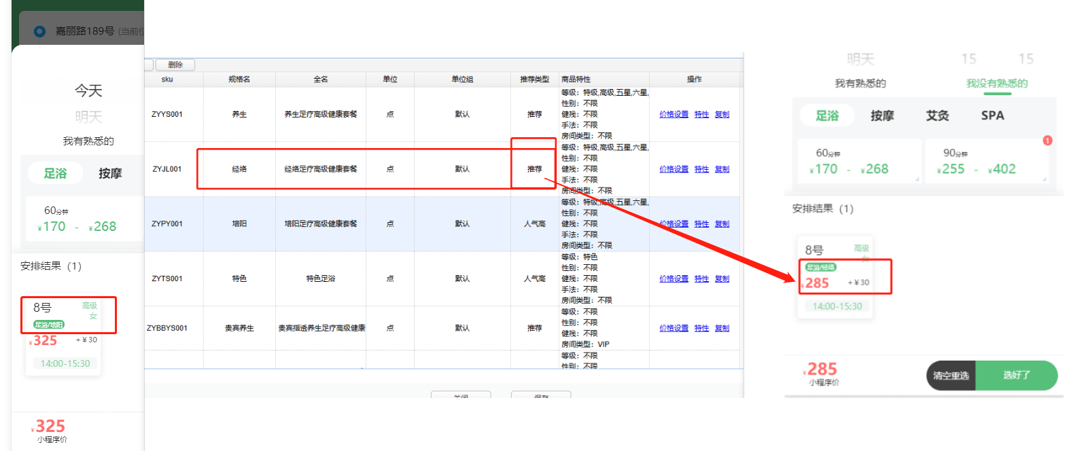Image resolution: width=1065 pixels, height=451 pixels.
Task: Click 复制 link for row ZYPY001
Action: 722,224
